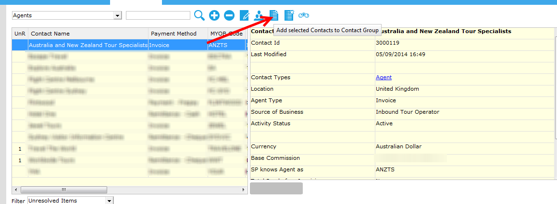Click the person contact icon in toolbar
This screenshot has width=557, height=204.
pyautogui.click(x=259, y=15)
